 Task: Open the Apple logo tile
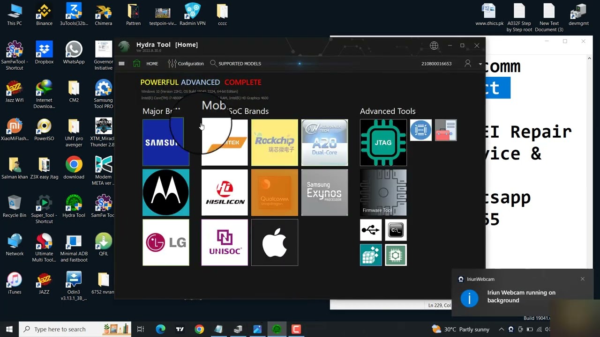(275, 242)
